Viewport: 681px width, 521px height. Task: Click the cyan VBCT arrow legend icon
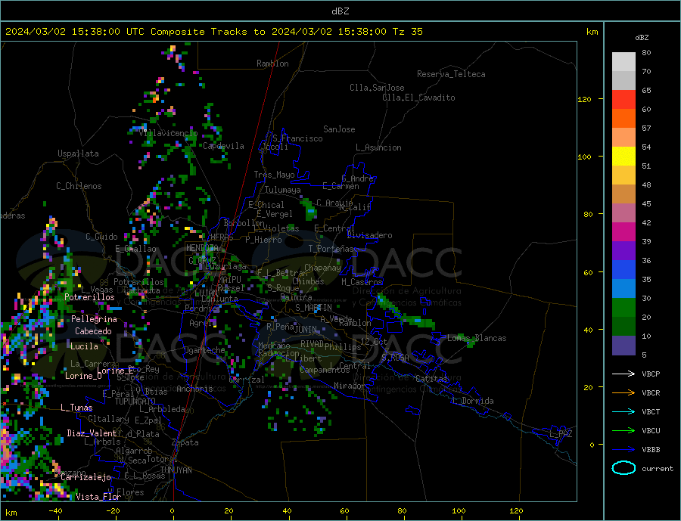click(623, 411)
